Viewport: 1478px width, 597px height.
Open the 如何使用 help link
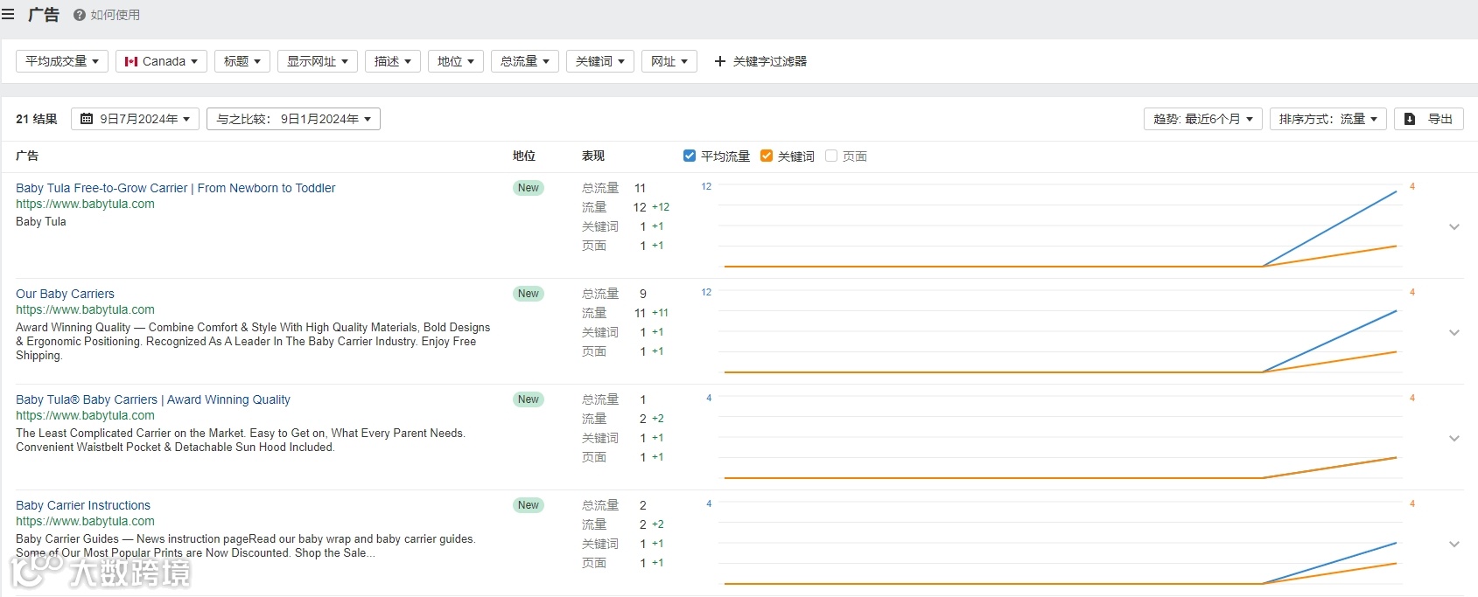tap(107, 15)
